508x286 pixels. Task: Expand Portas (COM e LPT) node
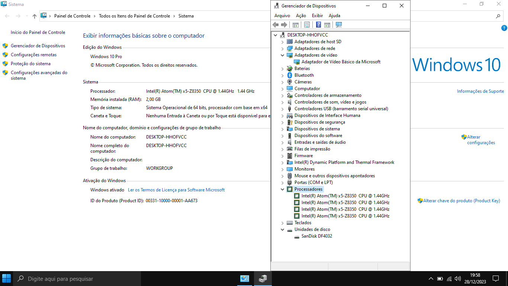[x=283, y=182]
